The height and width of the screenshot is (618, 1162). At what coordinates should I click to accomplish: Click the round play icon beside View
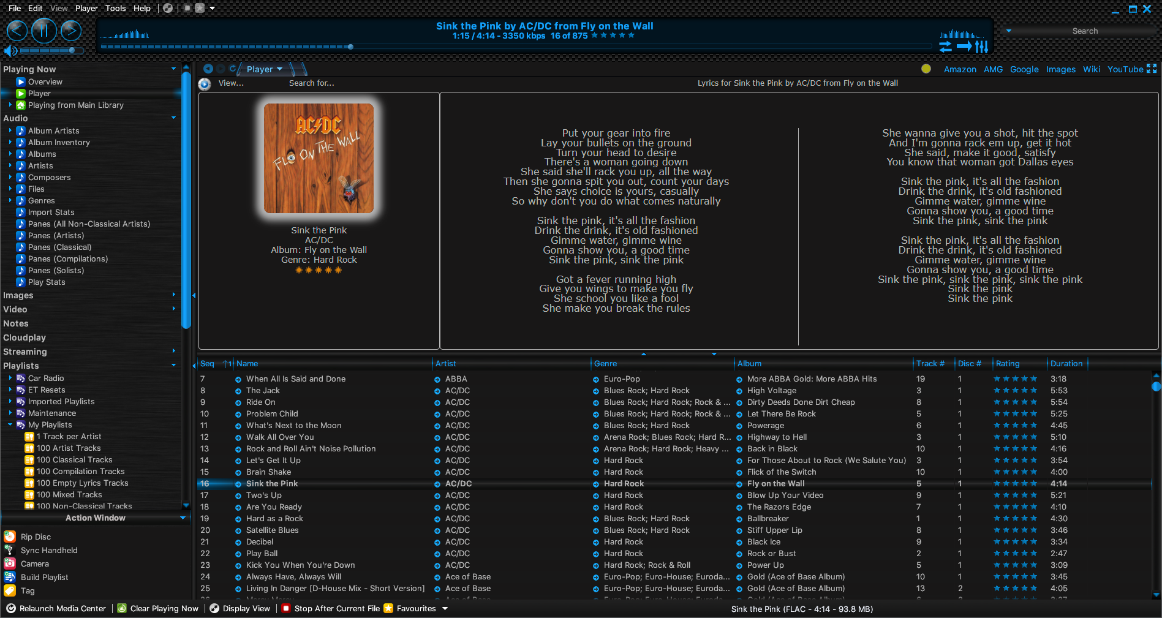(x=205, y=84)
